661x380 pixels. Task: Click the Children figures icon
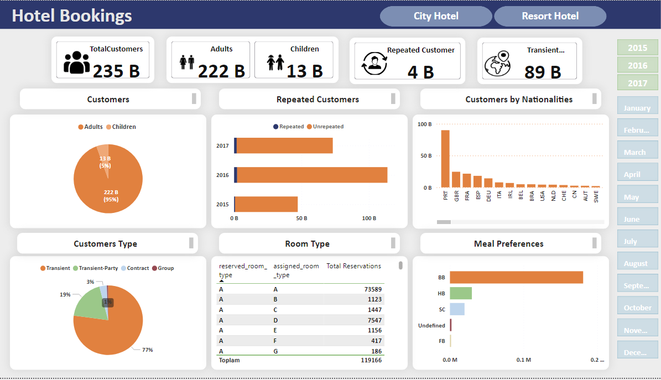(x=275, y=63)
